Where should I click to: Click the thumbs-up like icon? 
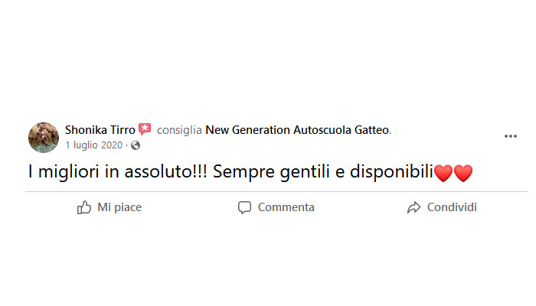(84, 207)
